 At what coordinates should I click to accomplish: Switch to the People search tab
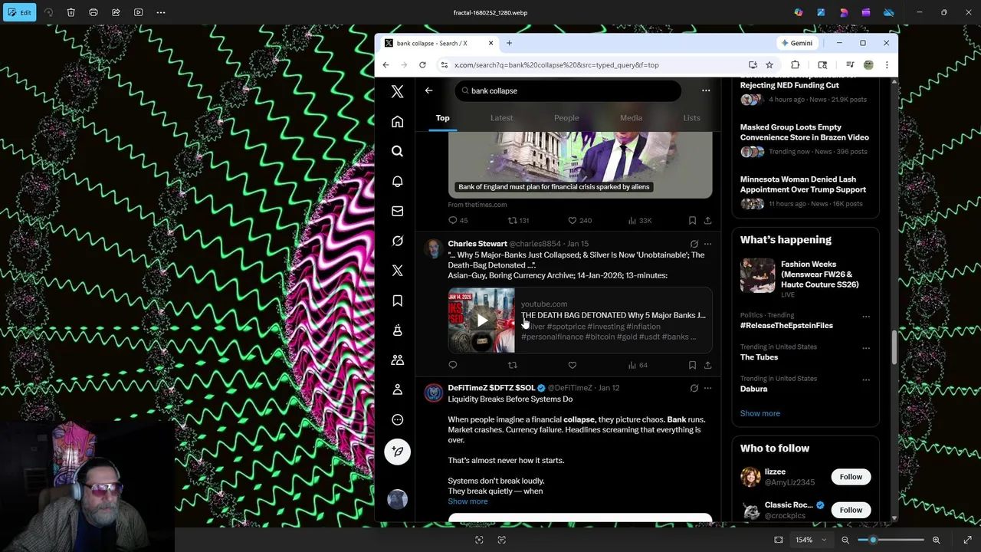(566, 118)
